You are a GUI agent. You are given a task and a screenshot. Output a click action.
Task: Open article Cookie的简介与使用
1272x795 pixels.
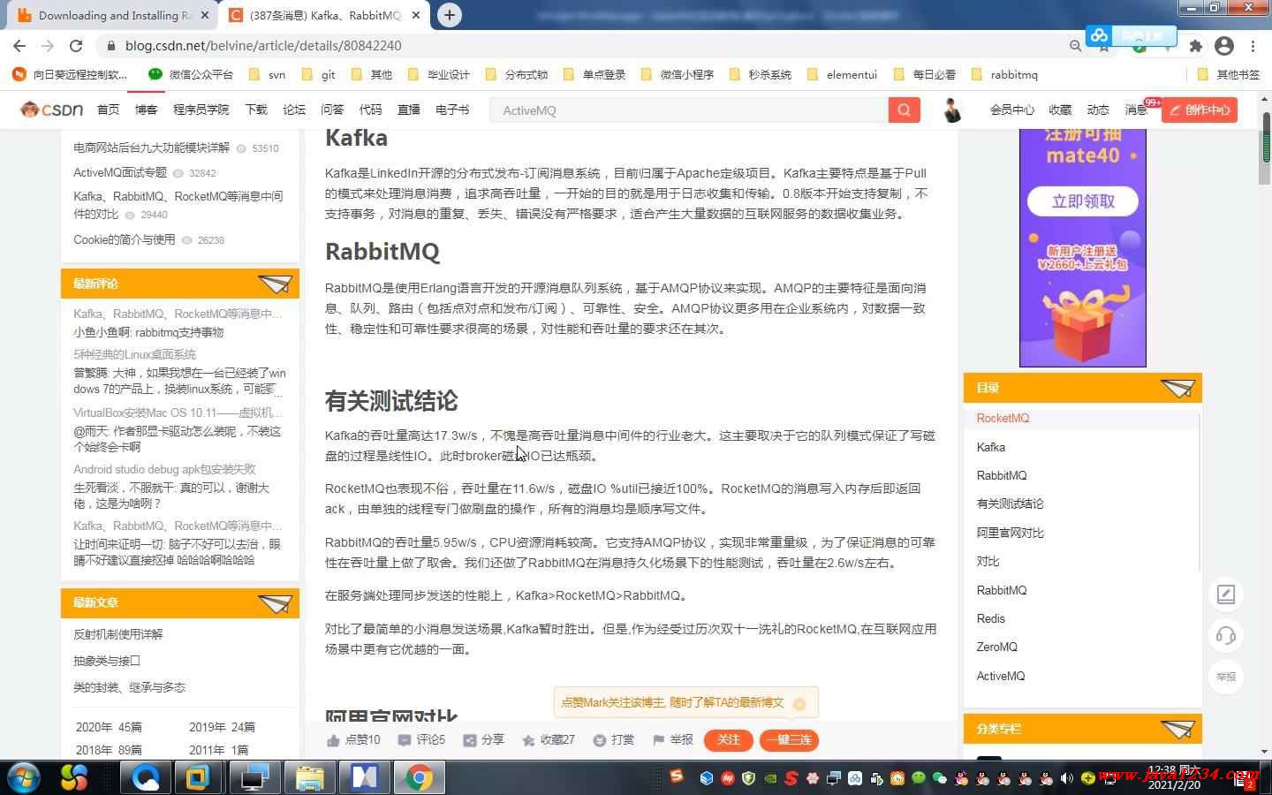click(124, 239)
